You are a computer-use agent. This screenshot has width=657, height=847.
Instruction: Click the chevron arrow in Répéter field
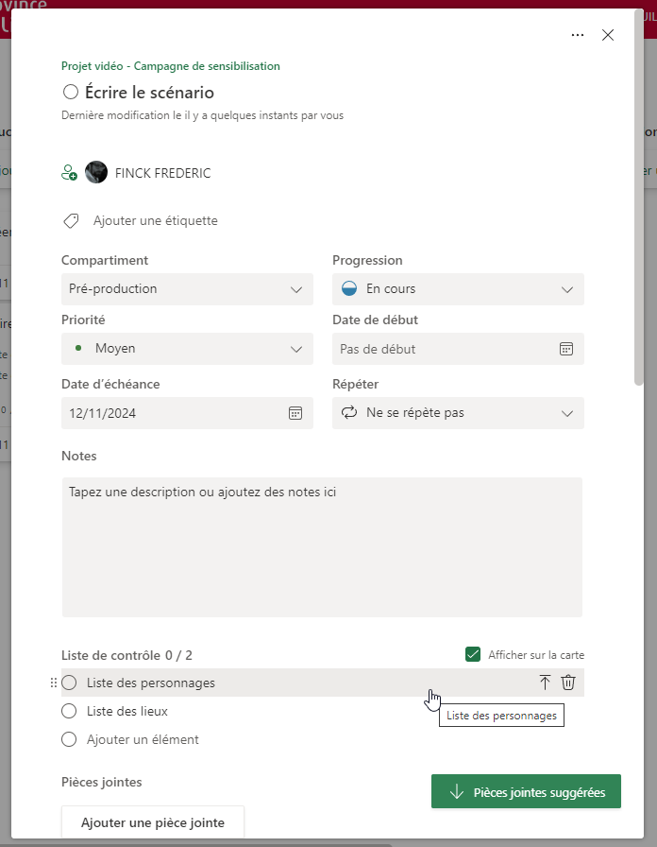tap(567, 414)
